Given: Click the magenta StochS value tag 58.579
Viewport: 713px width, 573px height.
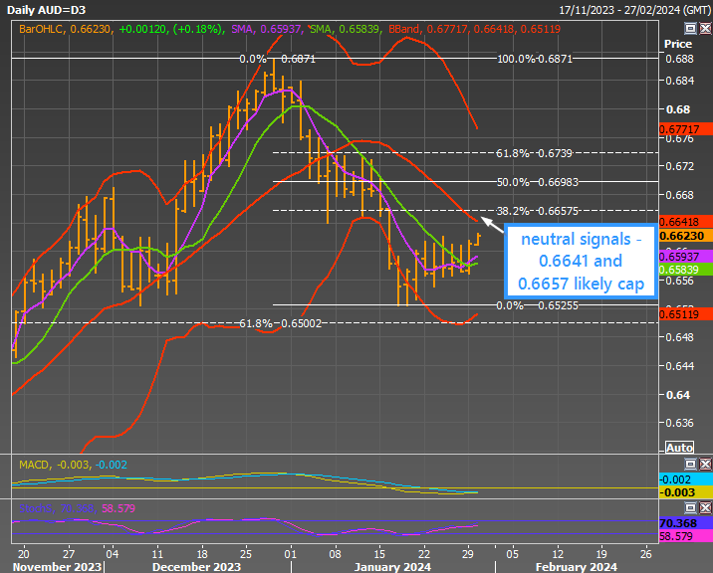Looking at the screenshot, I should pyautogui.click(x=685, y=536).
